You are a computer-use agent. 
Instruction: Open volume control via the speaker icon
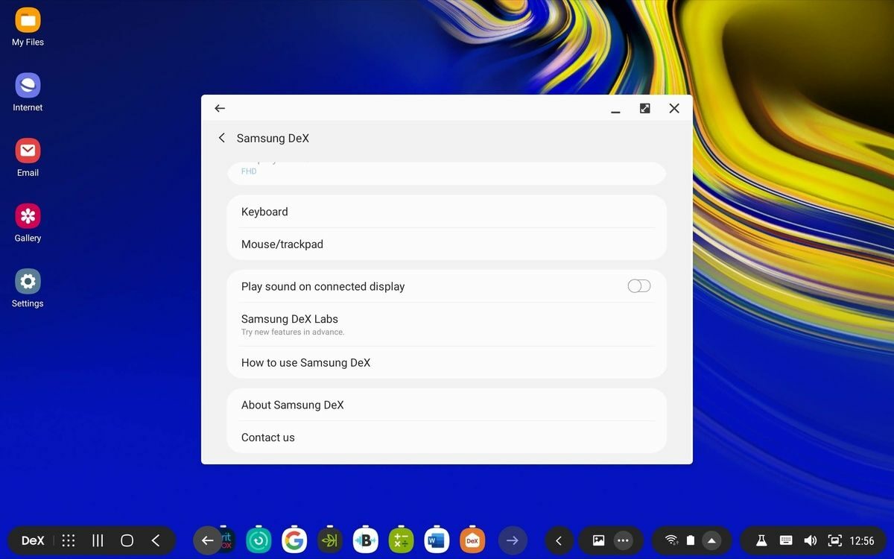point(810,540)
